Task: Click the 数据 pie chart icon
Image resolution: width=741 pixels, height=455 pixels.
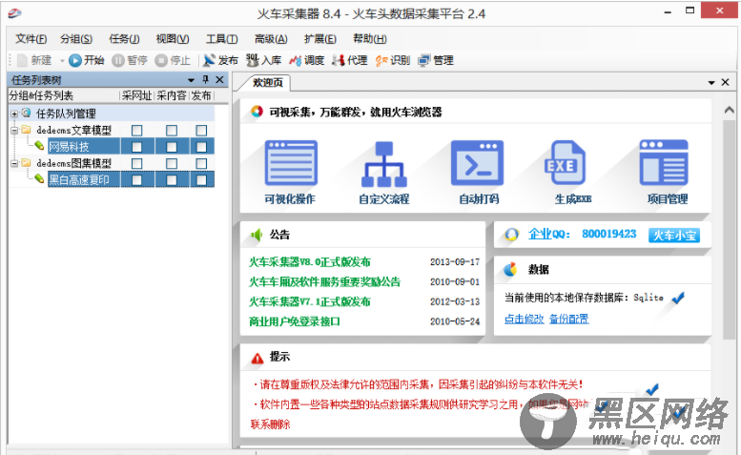Action: 510,269
